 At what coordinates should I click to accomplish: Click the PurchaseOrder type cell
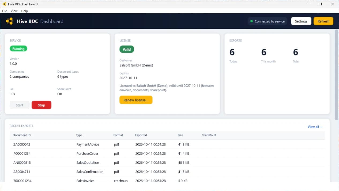87,153
